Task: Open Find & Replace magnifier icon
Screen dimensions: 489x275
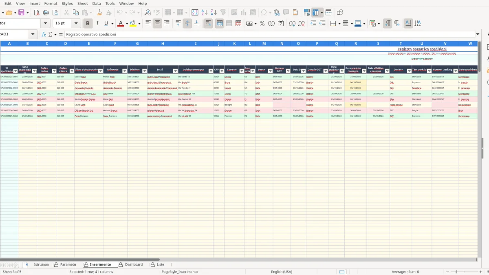Action: [148, 13]
